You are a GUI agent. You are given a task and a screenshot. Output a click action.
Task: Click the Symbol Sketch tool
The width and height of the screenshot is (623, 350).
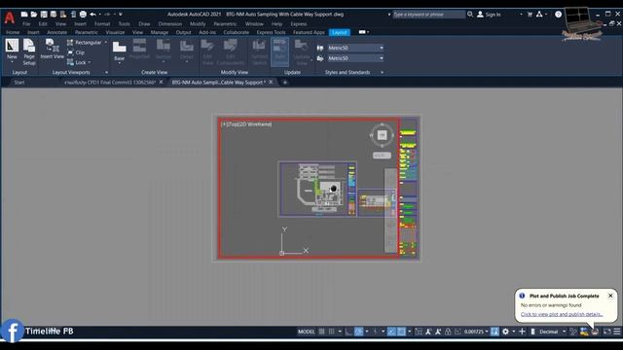pyautogui.click(x=259, y=52)
